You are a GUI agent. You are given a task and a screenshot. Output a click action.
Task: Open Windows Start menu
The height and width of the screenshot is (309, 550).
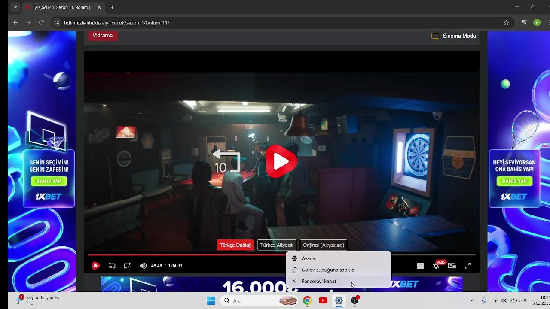[211, 300]
